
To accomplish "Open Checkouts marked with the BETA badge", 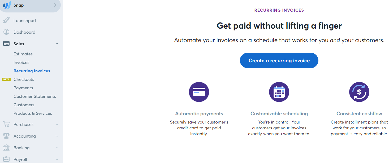I will point(24,79).
